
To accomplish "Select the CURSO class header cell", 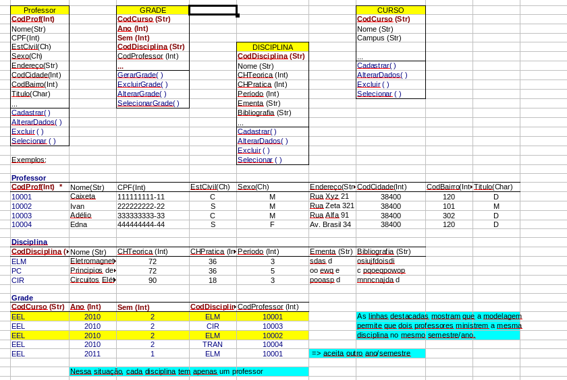I will [x=390, y=10].
